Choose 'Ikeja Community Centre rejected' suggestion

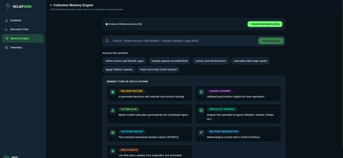click(158, 70)
